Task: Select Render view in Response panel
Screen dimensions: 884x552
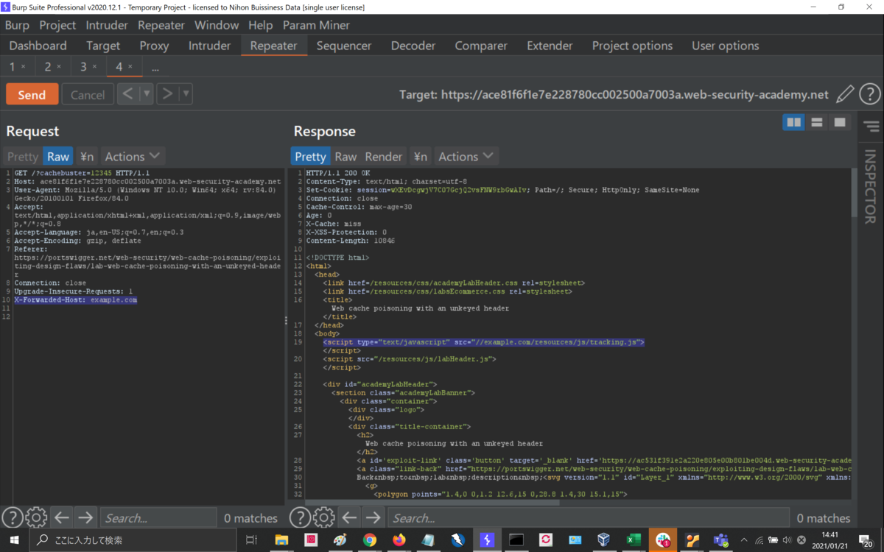Action: 384,156
